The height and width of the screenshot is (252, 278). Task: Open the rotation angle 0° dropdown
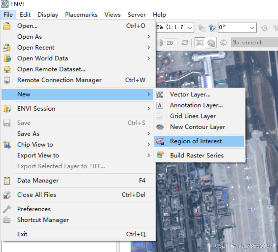(252, 28)
